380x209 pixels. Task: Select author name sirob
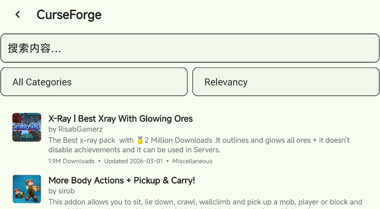(x=67, y=191)
